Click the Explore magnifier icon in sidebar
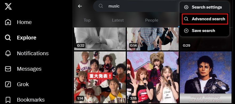Viewport: 235px width, 104px height. pos(8,38)
